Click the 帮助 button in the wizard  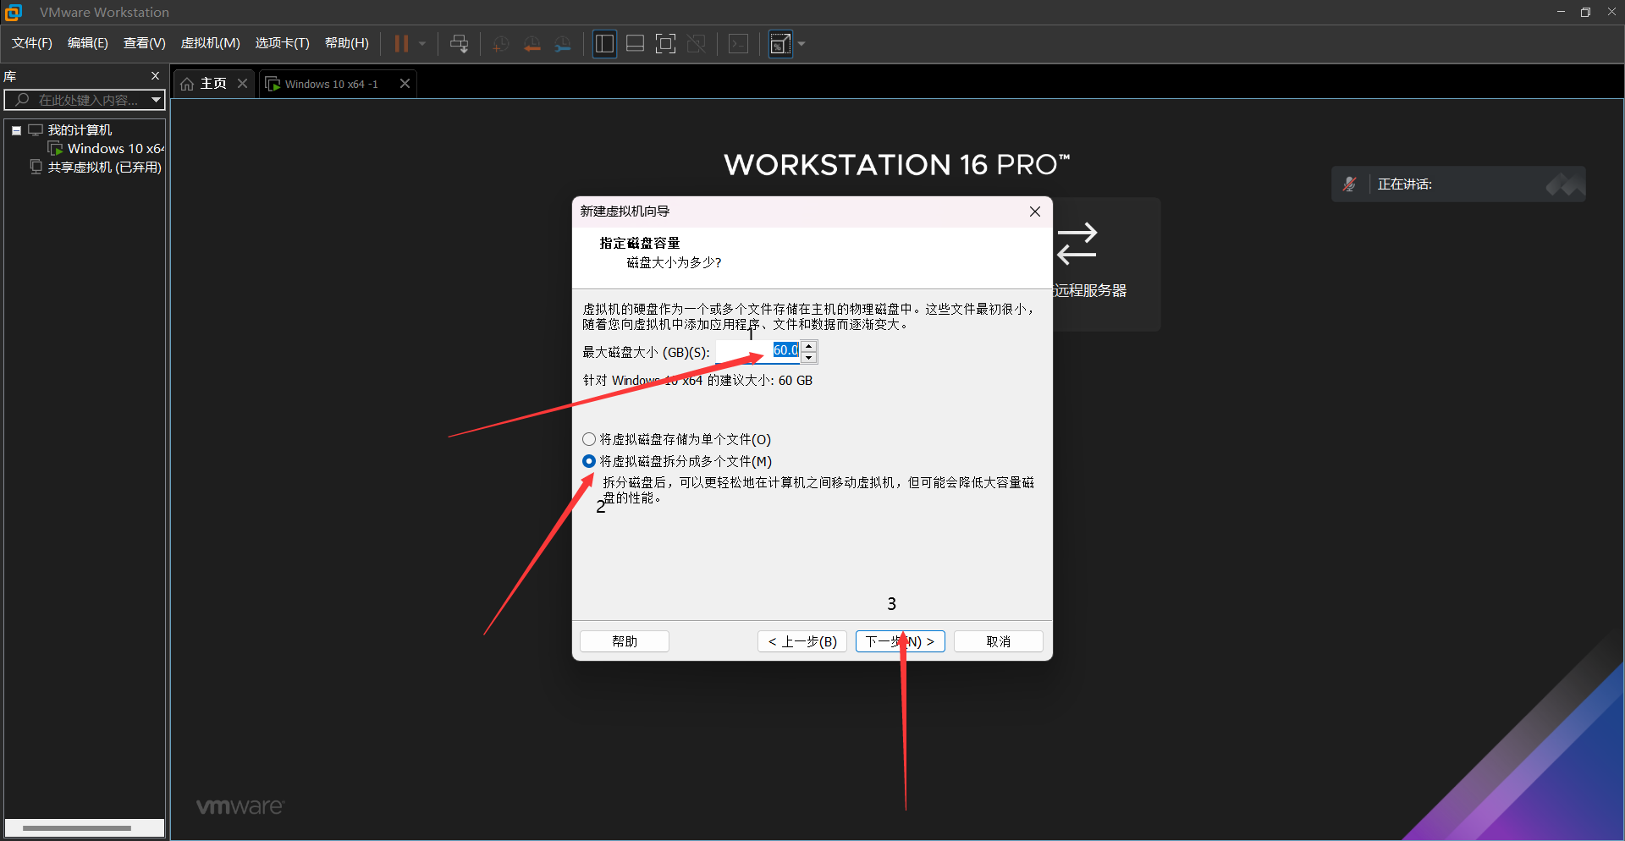[625, 641]
